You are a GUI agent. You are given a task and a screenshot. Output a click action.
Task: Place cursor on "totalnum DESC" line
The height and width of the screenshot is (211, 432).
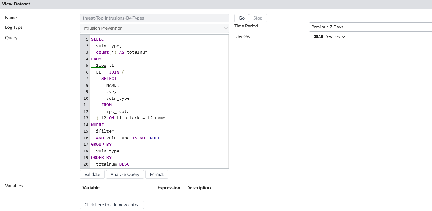click(112, 164)
